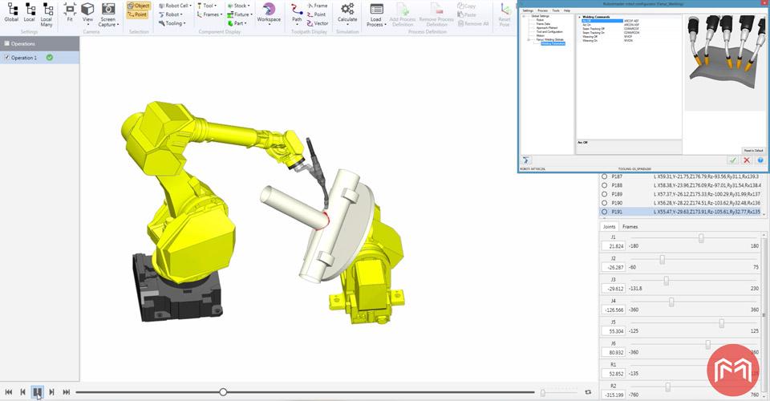Image resolution: width=770 pixels, height=401 pixels.
Task: Toggle toolpath Vector display
Action: pyautogui.click(x=318, y=23)
